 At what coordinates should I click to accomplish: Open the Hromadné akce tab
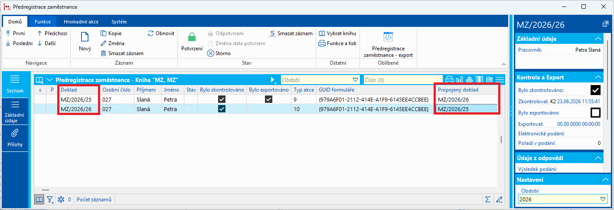coord(81,22)
